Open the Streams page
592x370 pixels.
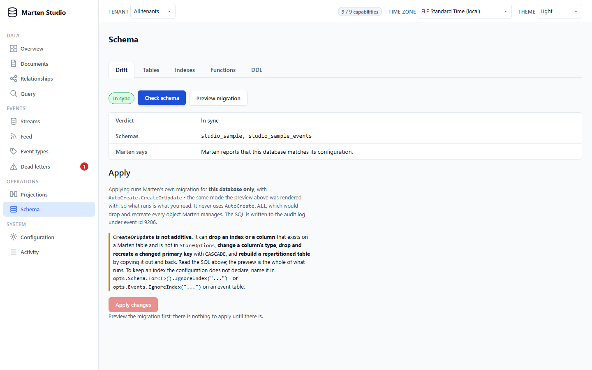pos(49,121)
